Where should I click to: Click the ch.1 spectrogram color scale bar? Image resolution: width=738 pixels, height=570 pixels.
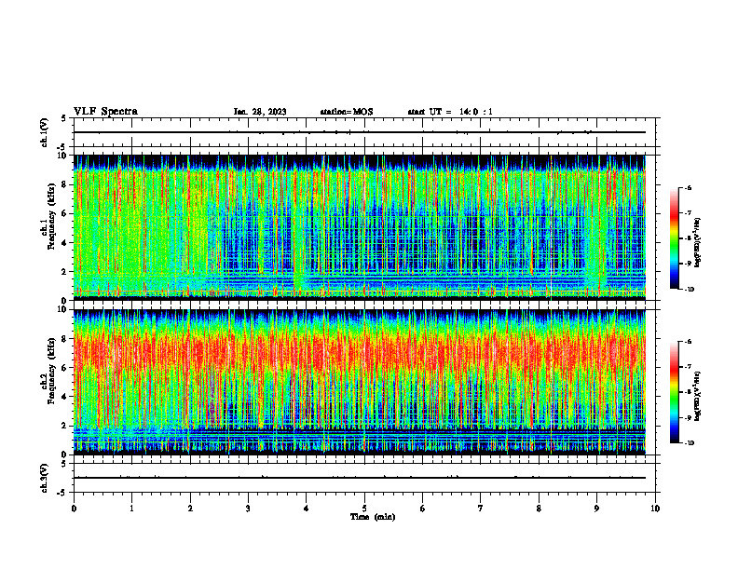point(675,238)
